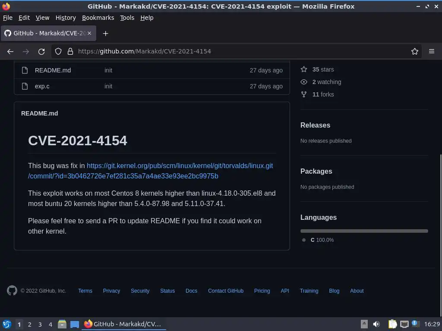Open the Firefox hamburger application menu
Viewport: 442px width, 331px height.
coord(431,51)
